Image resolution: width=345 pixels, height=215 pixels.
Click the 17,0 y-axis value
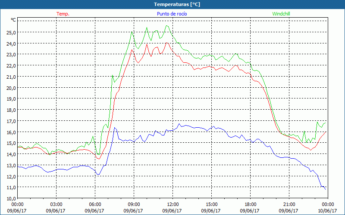point(11,121)
